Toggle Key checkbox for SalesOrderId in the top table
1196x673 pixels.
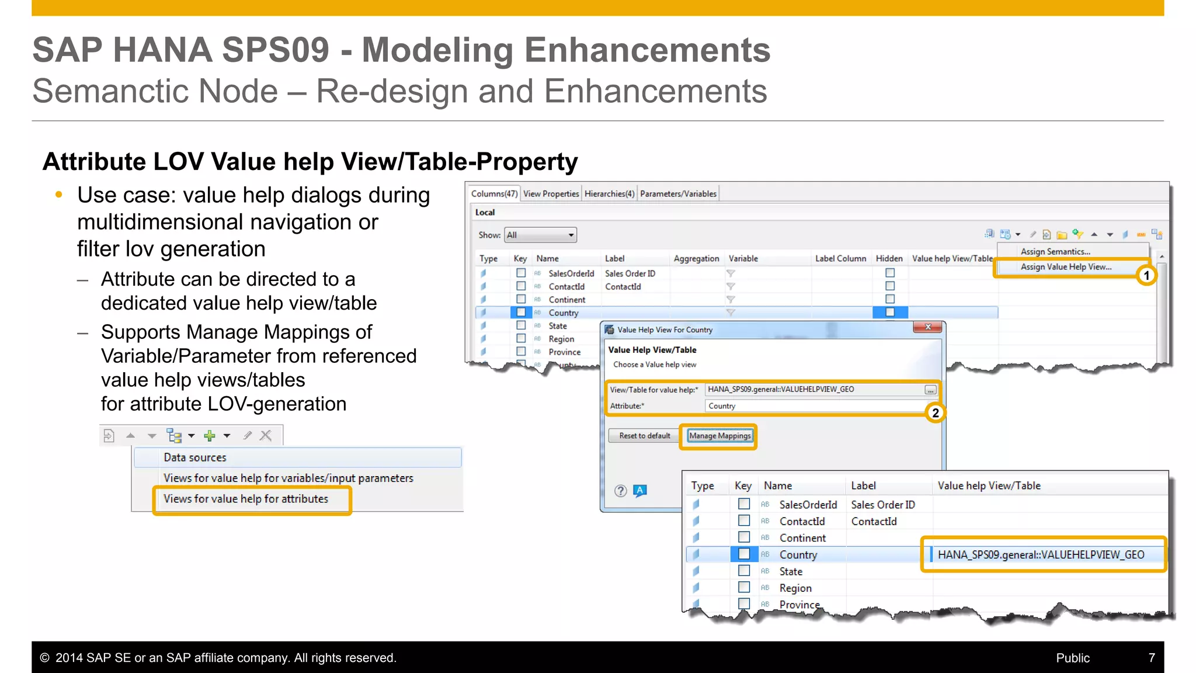pyautogui.click(x=521, y=273)
